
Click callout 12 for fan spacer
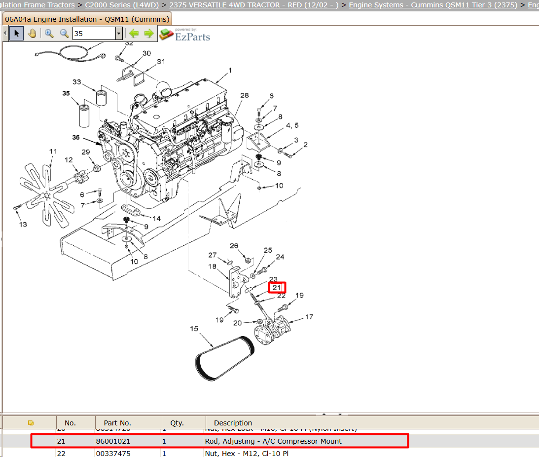[x=69, y=160]
